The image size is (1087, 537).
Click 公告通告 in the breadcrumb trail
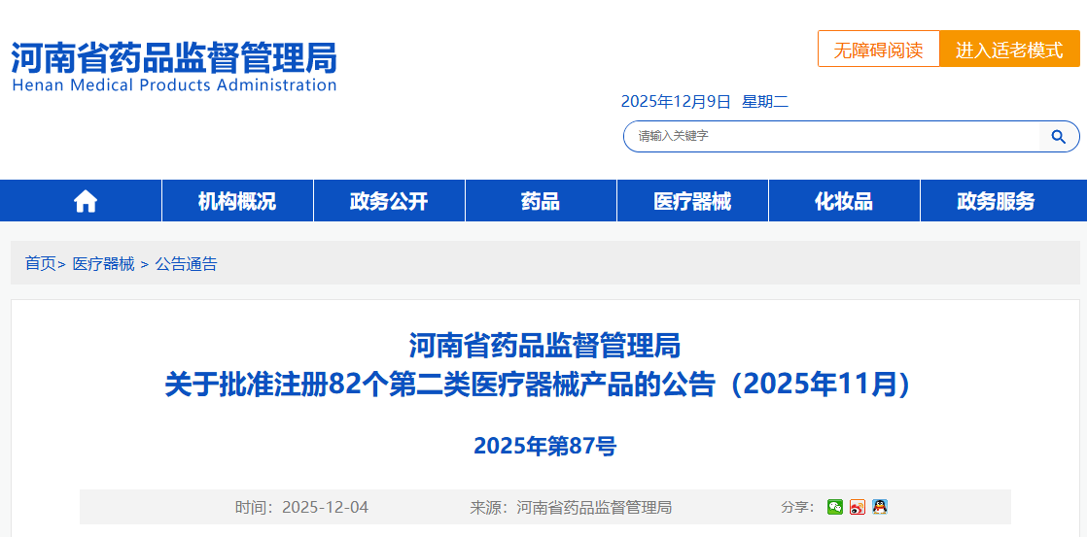187,263
